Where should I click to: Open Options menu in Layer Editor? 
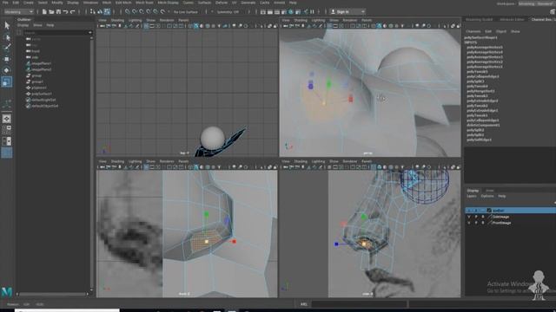tap(487, 196)
